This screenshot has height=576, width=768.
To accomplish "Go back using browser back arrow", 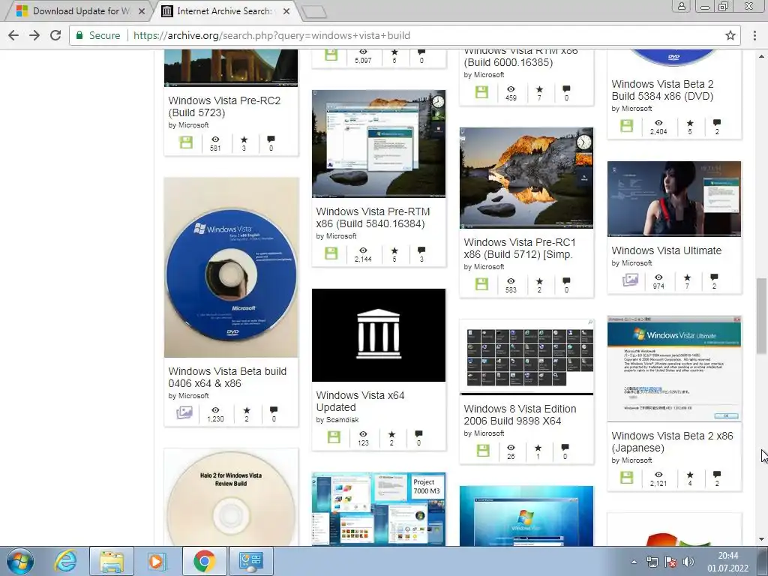I will click(13, 35).
